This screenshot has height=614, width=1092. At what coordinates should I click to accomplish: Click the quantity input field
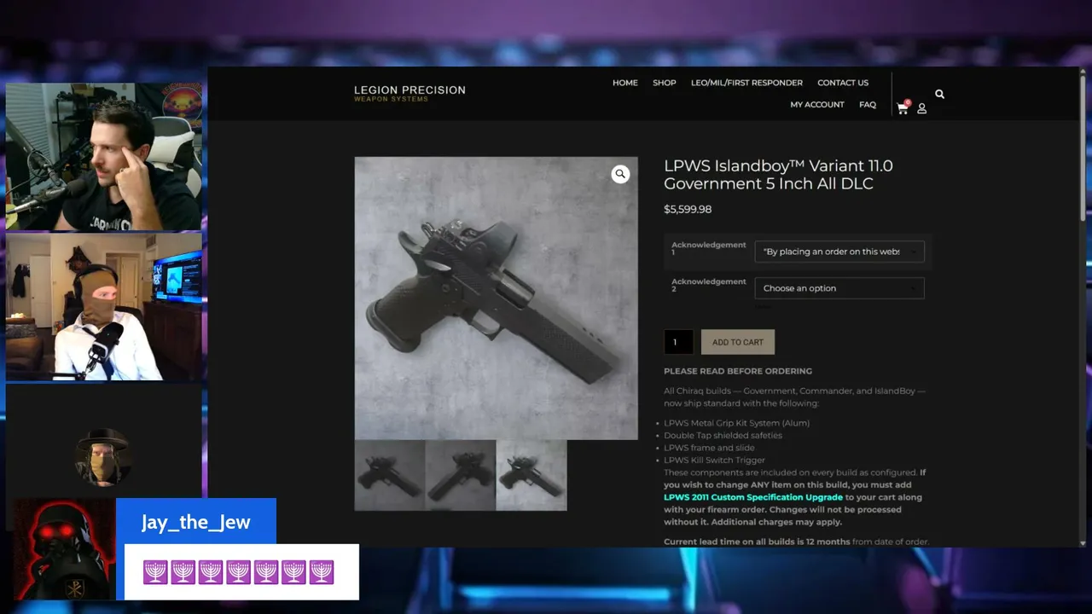click(678, 342)
